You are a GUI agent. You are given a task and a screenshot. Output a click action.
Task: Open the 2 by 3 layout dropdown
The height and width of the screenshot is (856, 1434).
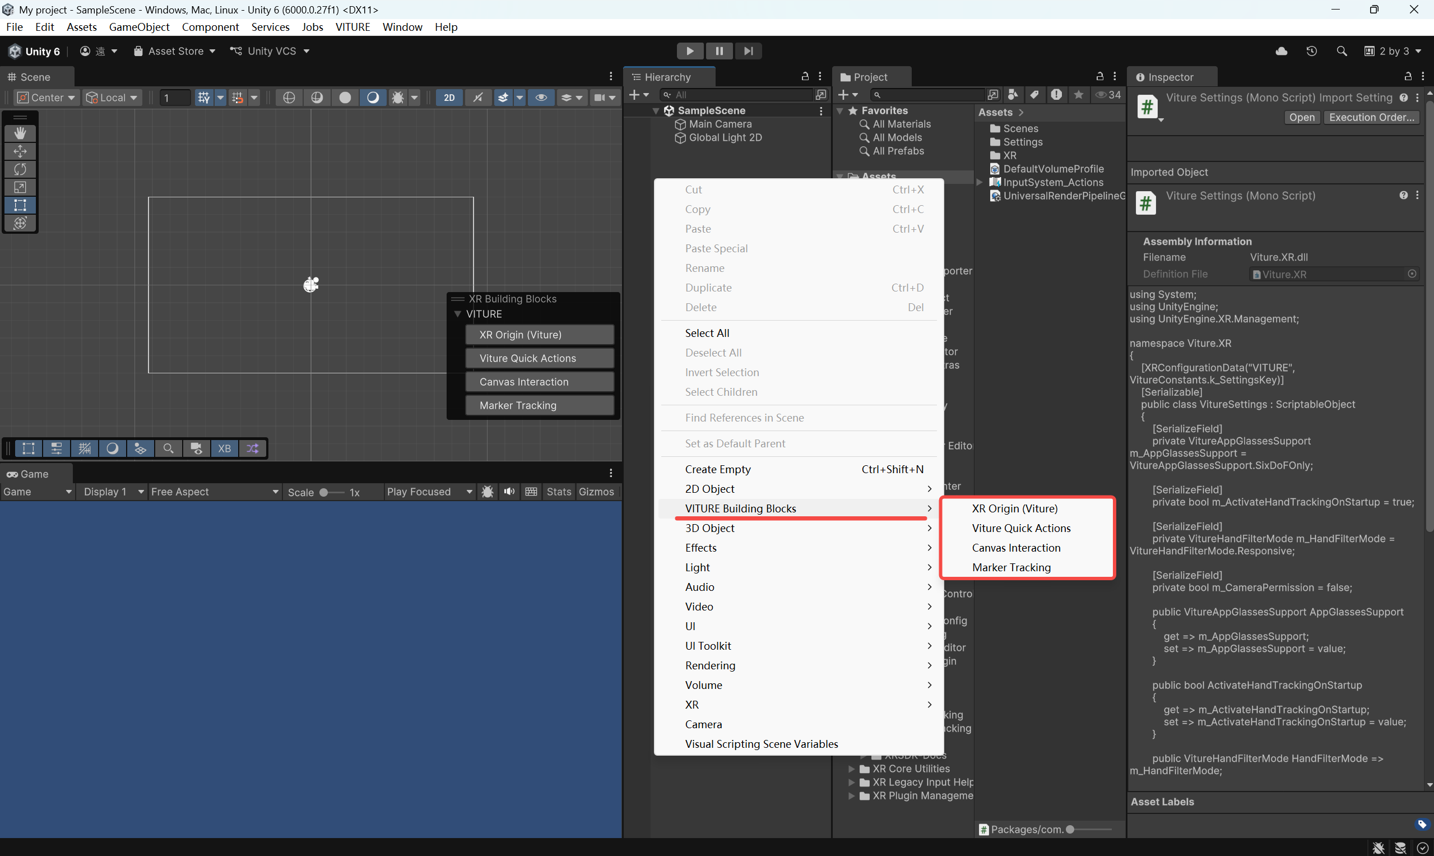click(x=1393, y=51)
